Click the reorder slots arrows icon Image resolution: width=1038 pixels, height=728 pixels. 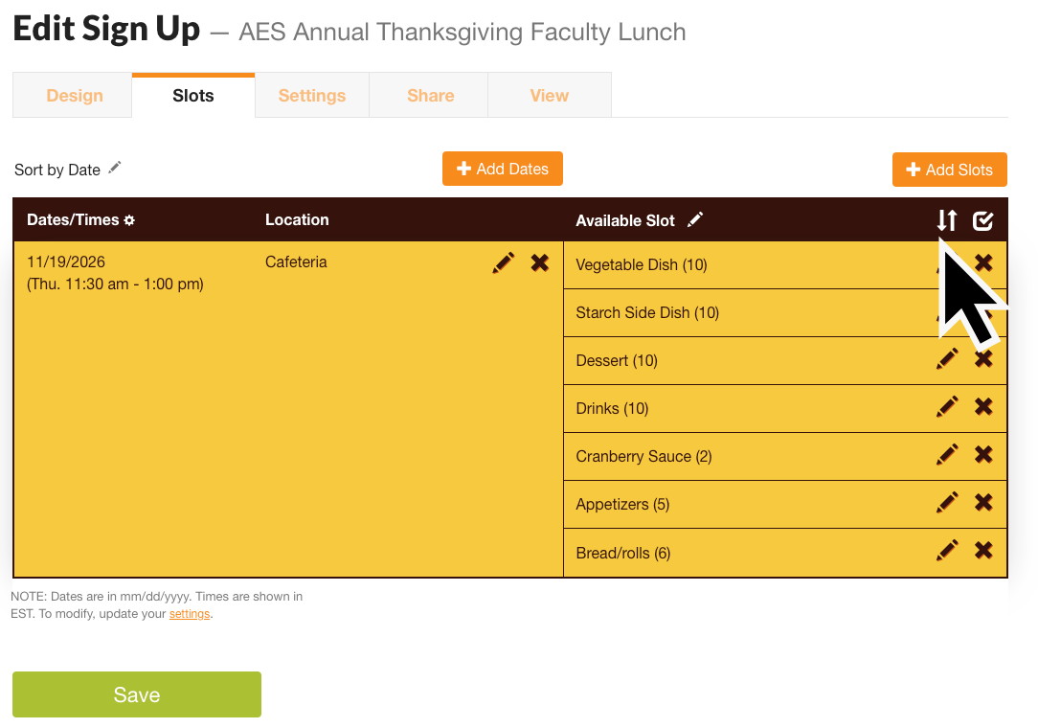[x=946, y=220]
